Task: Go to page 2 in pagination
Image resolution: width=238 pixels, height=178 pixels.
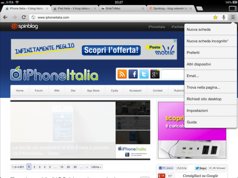Action: (x=35, y=167)
